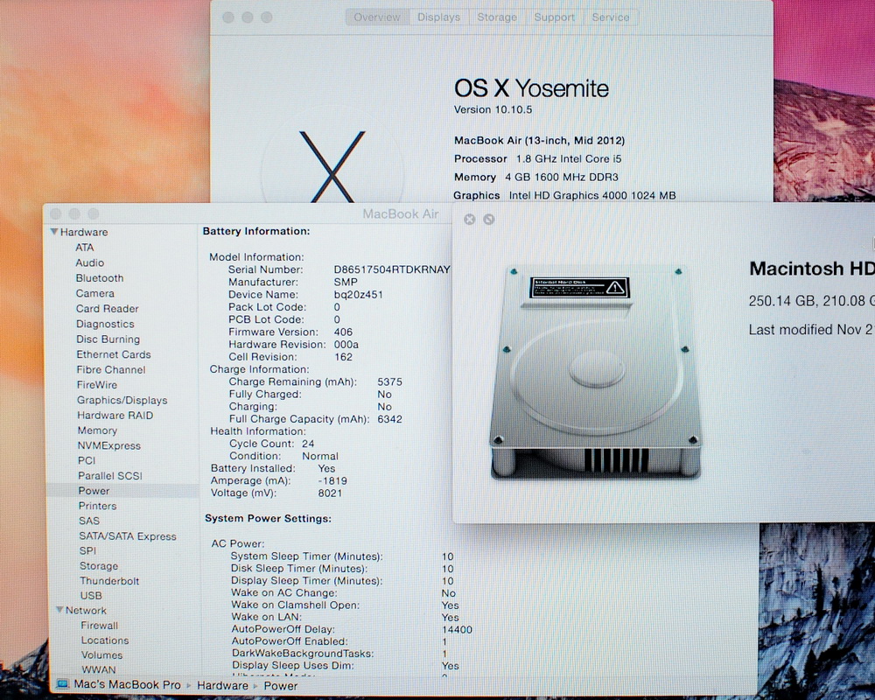This screenshot has height=700, width=875.
Task: Open the Support tab
Action: click(554, 17)
